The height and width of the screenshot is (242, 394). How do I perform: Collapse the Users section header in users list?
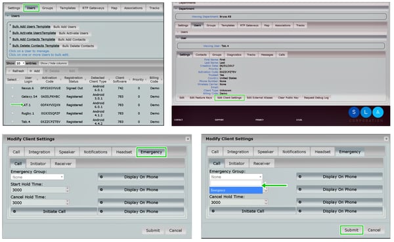coord(84,16)
